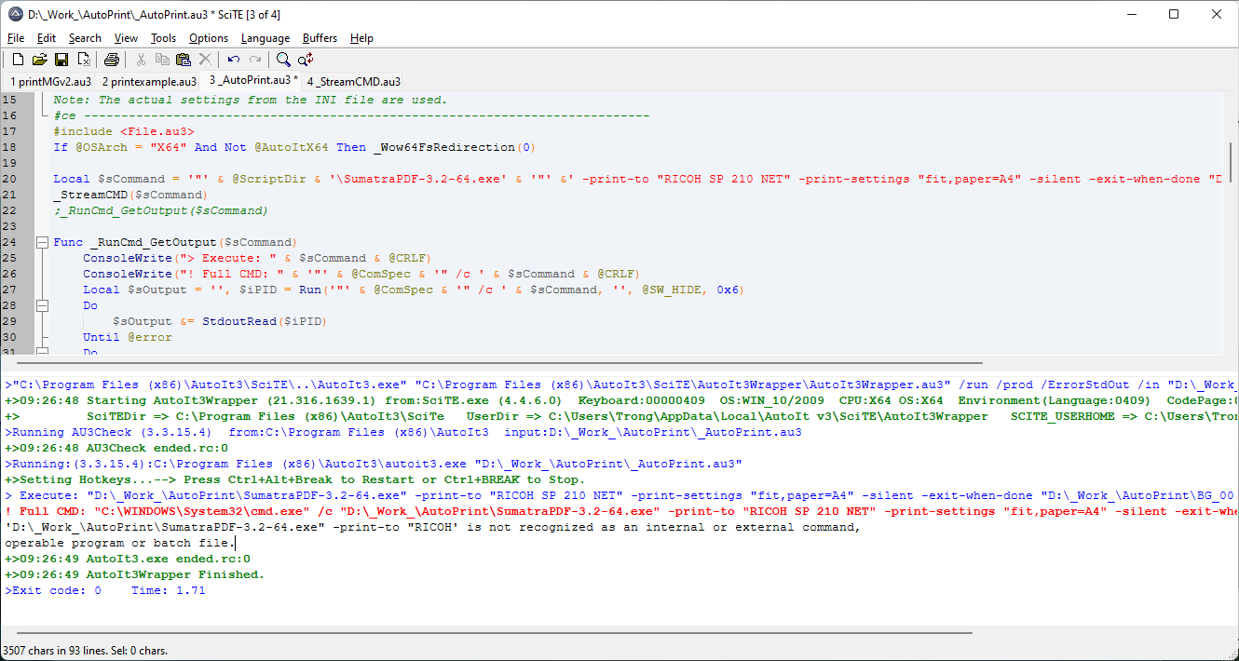Collapse the Do loop fold at line 31
1239x661 pixels.
(41, 352)
